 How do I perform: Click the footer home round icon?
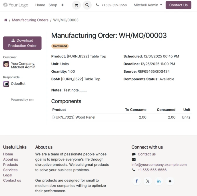coord(170,181)
